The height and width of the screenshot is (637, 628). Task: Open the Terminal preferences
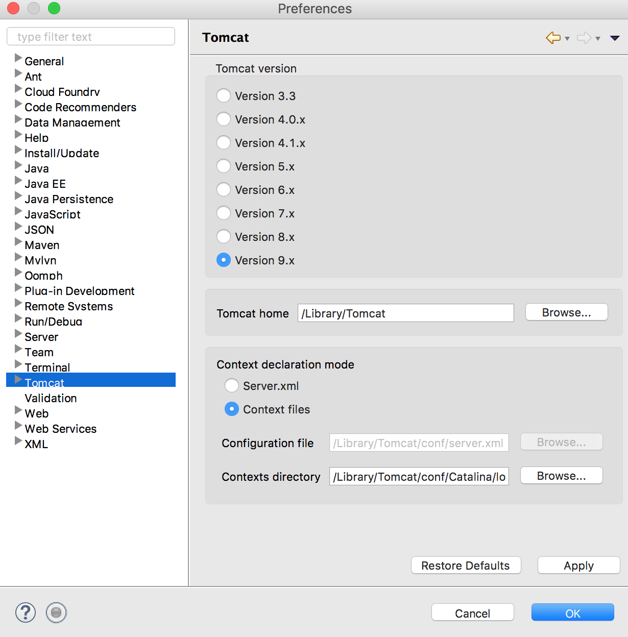[47, 367]
